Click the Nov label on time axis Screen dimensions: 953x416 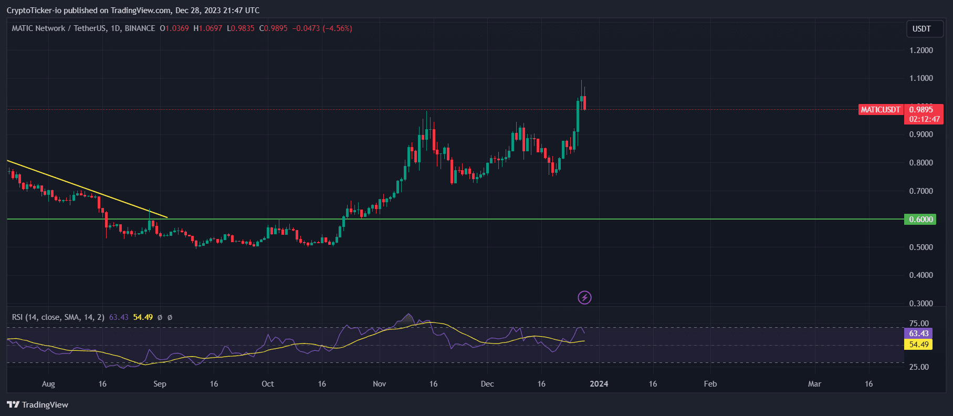379,384
